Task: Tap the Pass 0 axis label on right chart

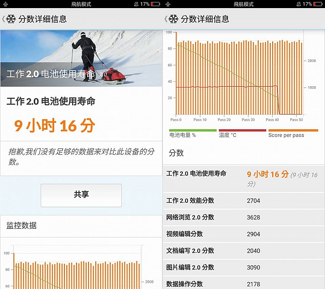Action: [176, 120]
